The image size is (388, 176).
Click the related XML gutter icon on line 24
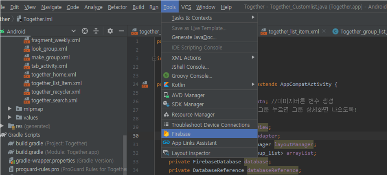(x=145, y=85)
